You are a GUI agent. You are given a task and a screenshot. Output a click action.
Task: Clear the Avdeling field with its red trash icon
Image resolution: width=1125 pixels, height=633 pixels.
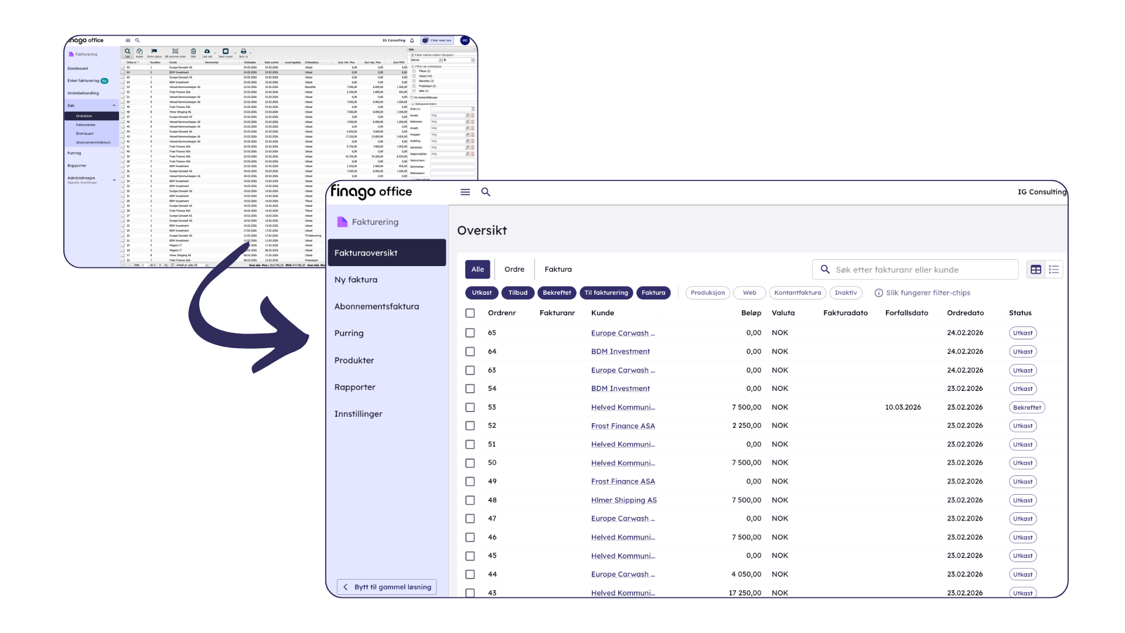click(473, 141)
